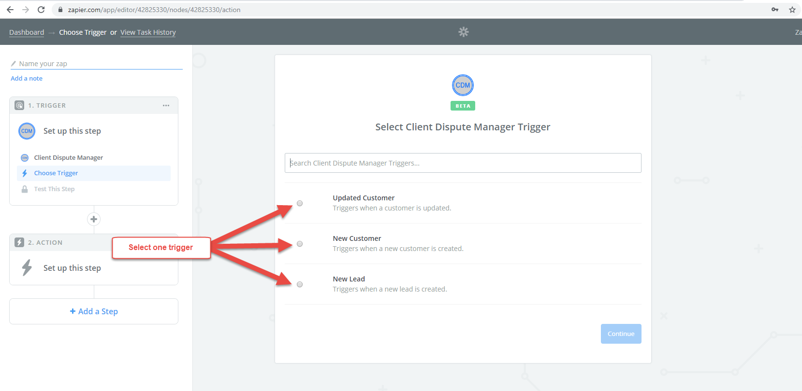Click large bolt icon in action step
Screen dimensions: 802x391
[x=27, y=267]
